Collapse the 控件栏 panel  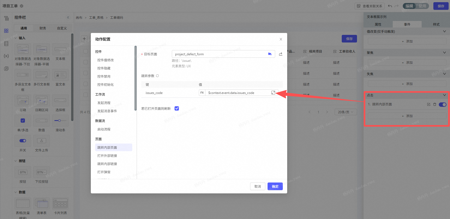[68, 17]
